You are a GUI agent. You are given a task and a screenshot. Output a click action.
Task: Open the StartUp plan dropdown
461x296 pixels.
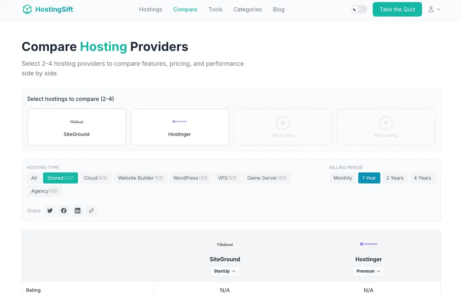click(225, 271)
